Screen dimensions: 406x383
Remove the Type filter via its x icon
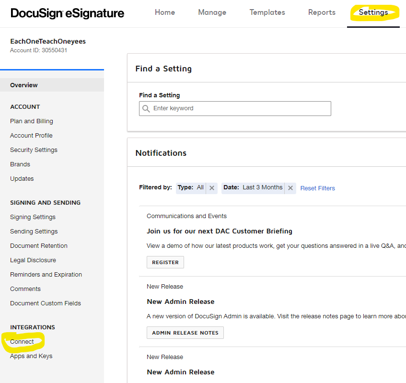(211, 188)
